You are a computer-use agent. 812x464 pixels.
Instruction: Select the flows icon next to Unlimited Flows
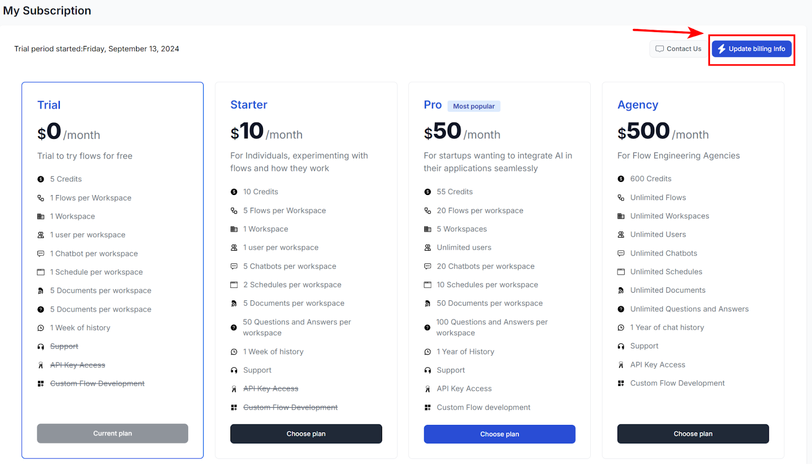point(621,198)
